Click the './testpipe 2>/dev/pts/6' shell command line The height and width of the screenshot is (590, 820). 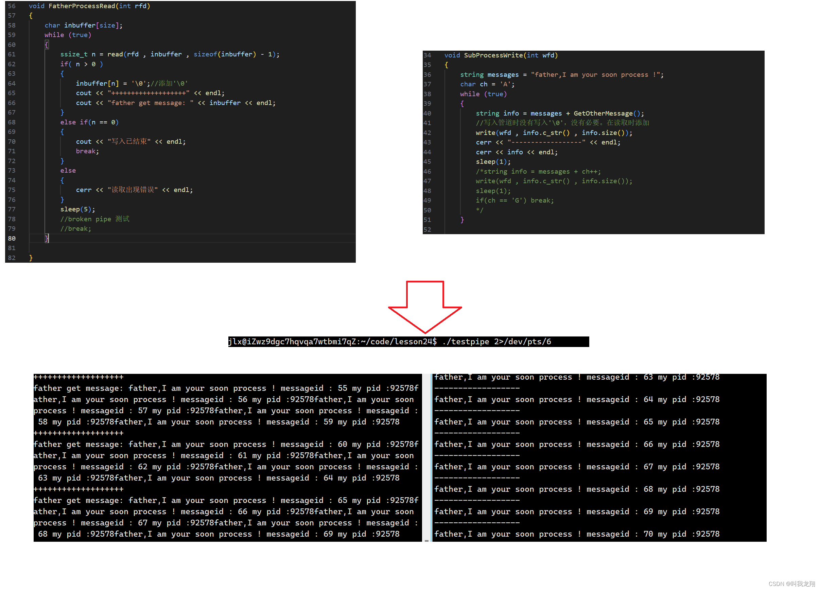(408, 341)
